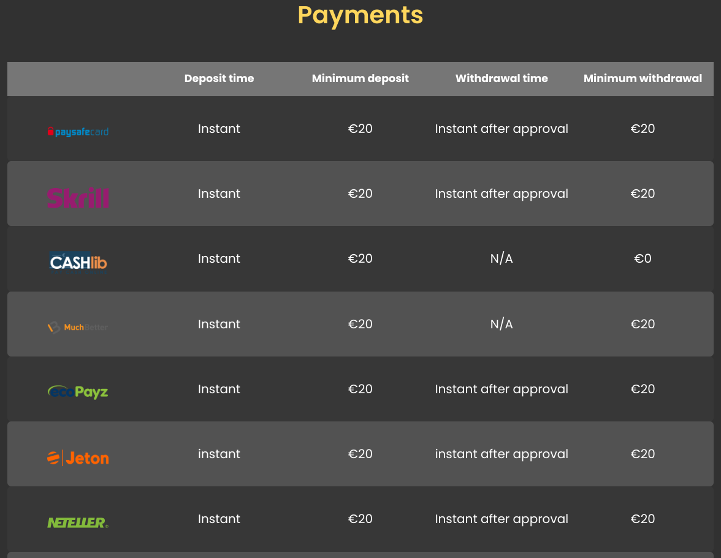Select paysafecard minimum deposit €20
Screen dimensions: 721x558
pyautogui.click(x=360, y=129)
